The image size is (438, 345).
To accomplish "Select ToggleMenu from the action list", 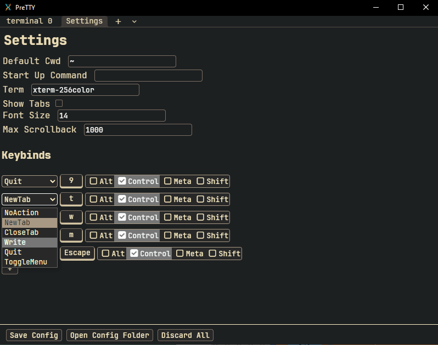I will pos(26,262).
